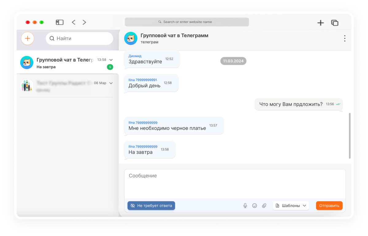Toggle the browser sidebar icon
Screen dimensions: 368x236
coord(59,22)
